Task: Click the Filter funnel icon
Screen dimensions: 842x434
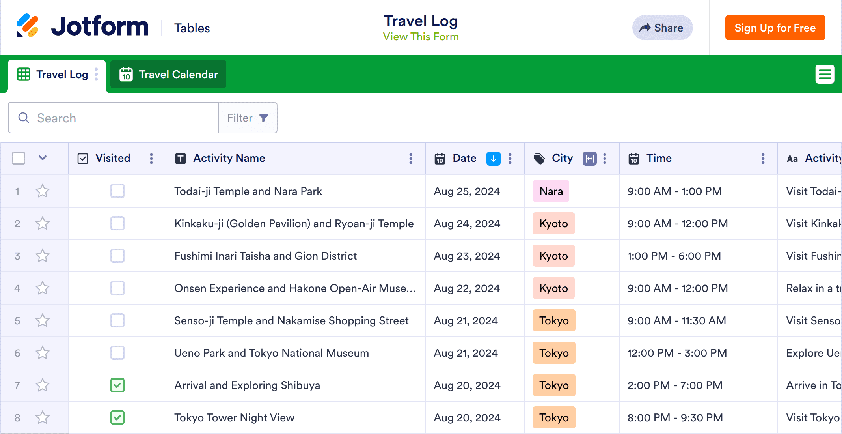Action: (x=264, y=118)
